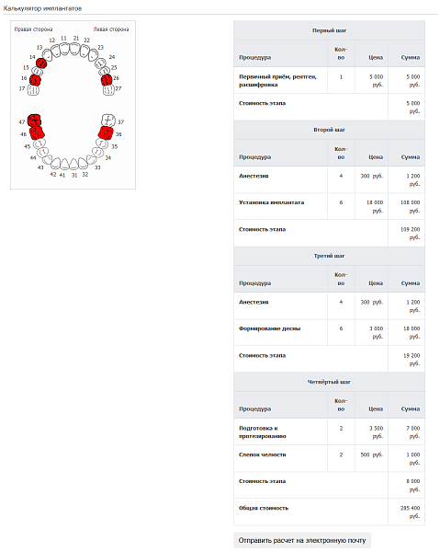This screenshot has height=552, width=440.
Task: Select tooth 13 upper canine
Action: click(48, 55)
